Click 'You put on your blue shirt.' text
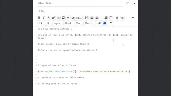171x96 pixels. (x=56, y=35)
